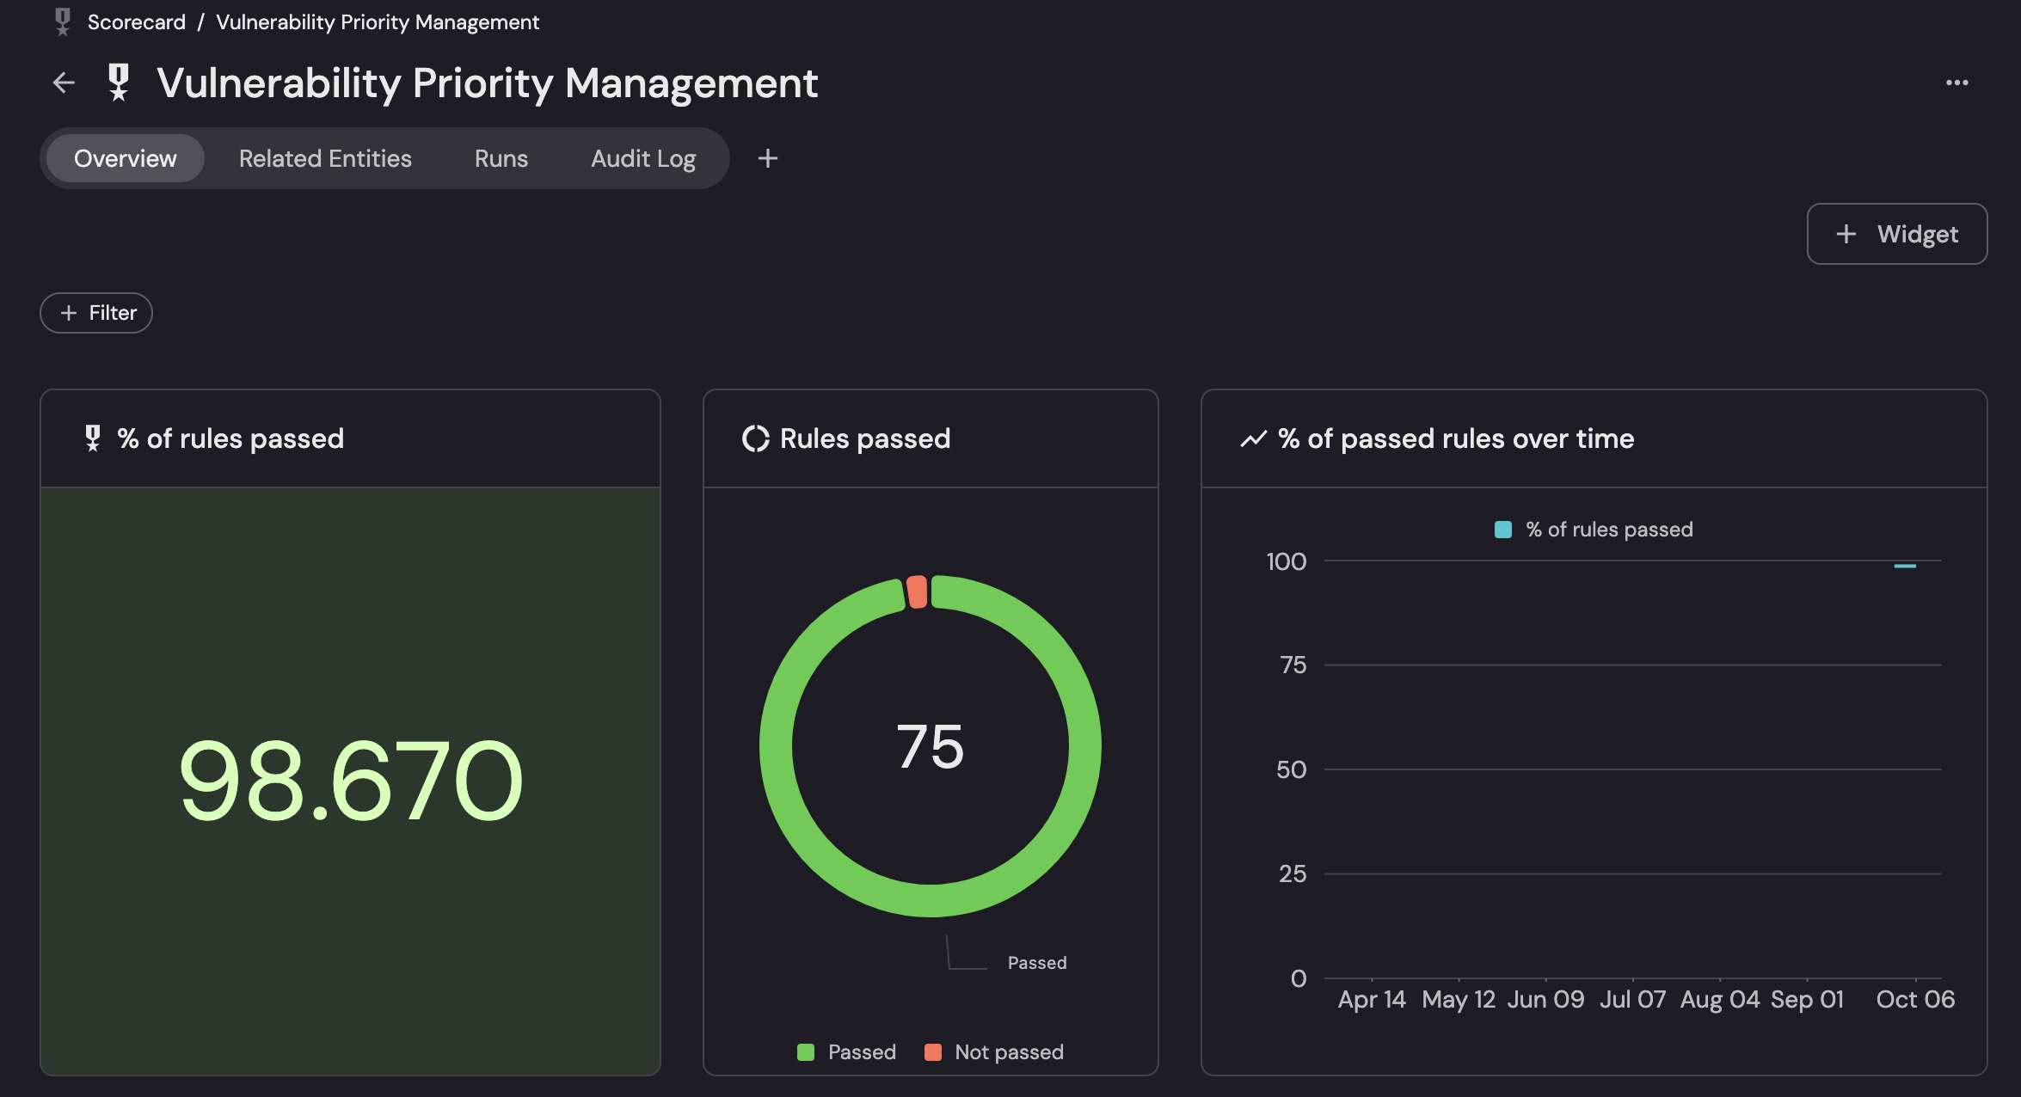
Task: Toggle the Passed legend item on the donut chart
Action: pos(846,1051)
